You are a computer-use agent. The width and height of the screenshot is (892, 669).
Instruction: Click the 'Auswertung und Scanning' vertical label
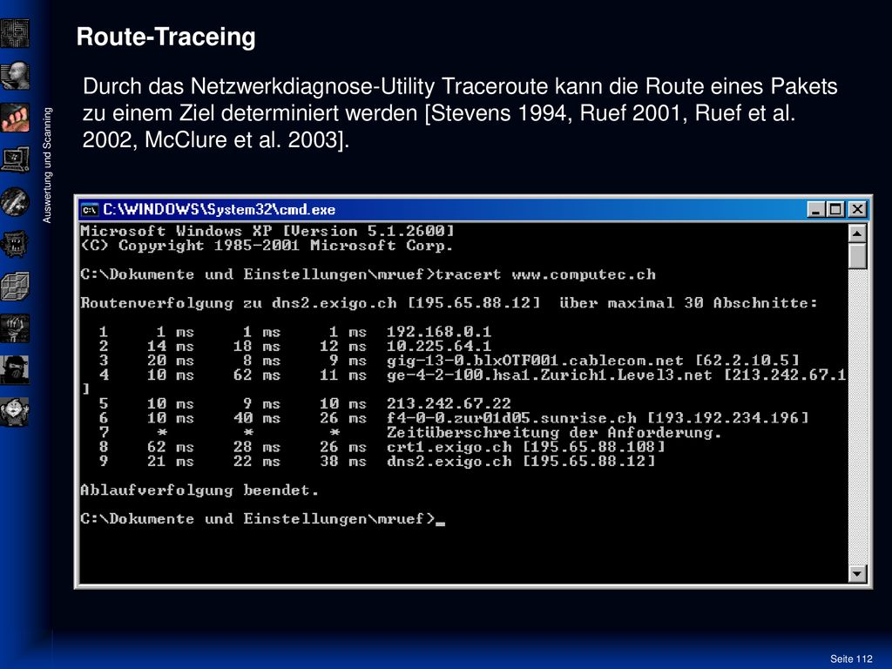point(47,165)
